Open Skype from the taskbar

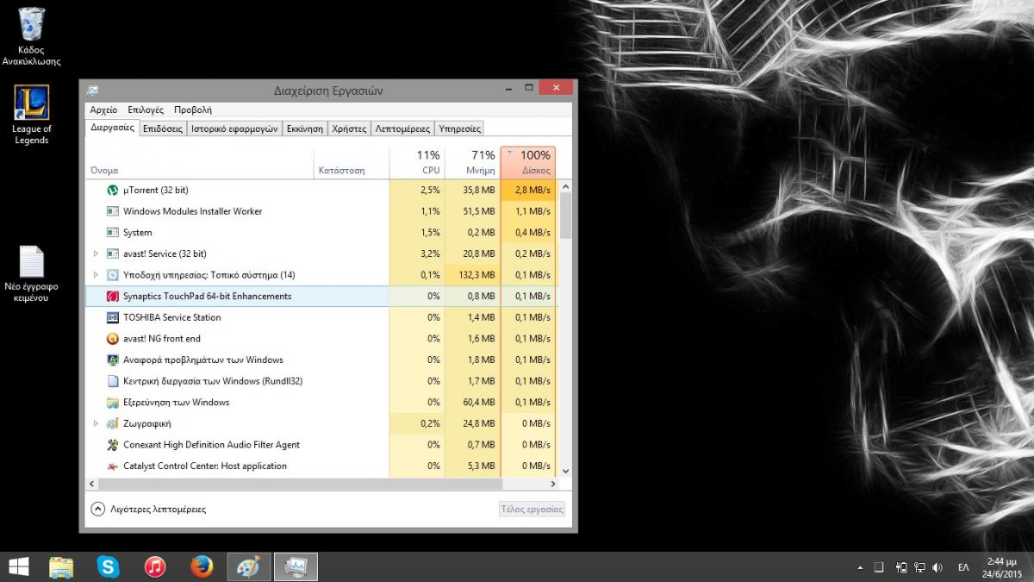tap(108, 566)
